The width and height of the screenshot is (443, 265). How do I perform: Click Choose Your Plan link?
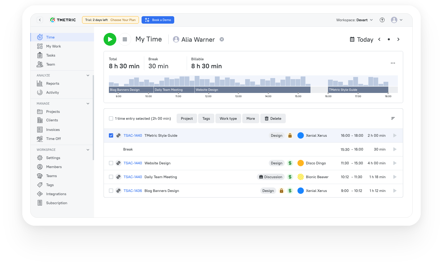click(123, 20)
